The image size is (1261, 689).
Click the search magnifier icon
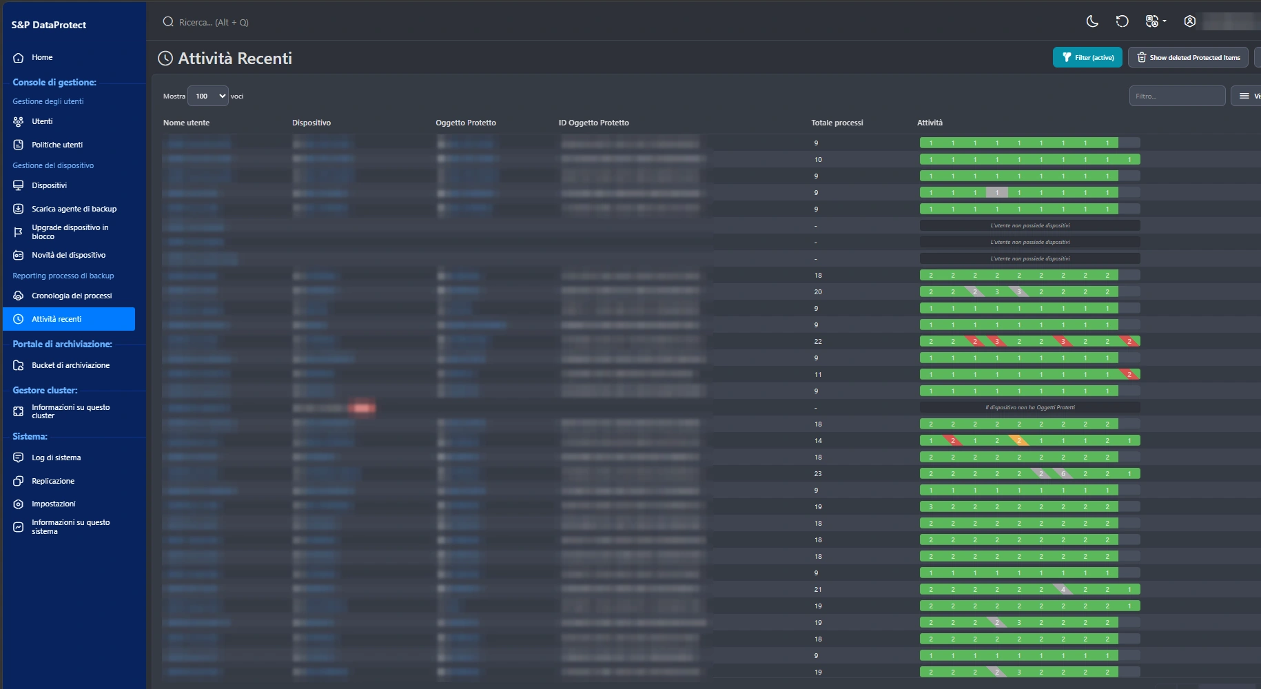pos(167,22)
